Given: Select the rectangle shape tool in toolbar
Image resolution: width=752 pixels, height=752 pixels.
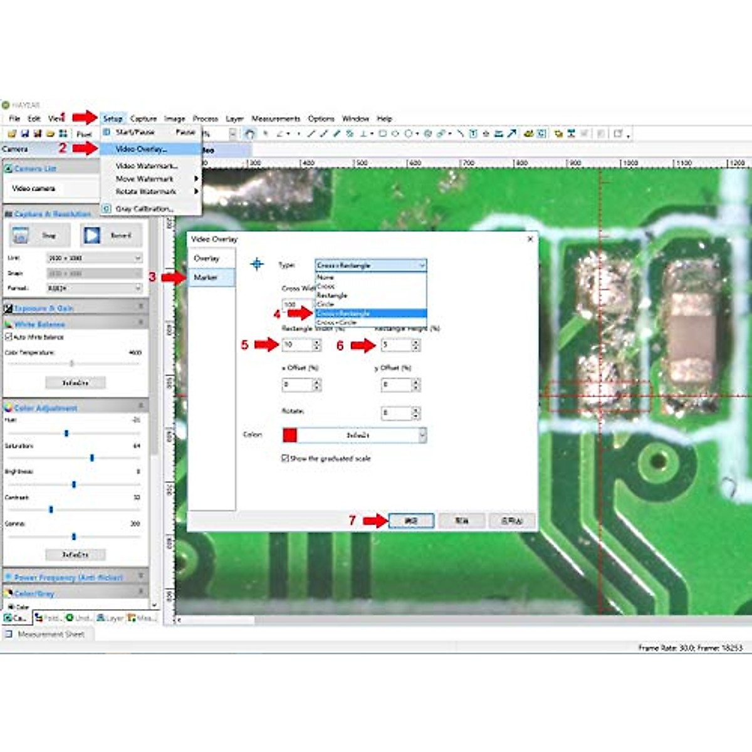Looking at the screenshot, I should (x=382, y=133).
